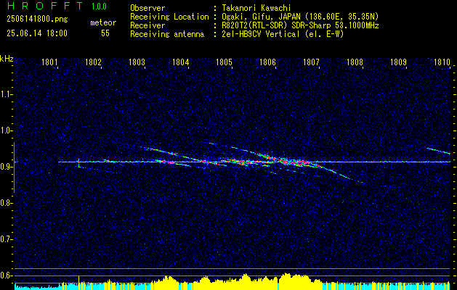
Task: Click frequency axis label 0.6
Action: [7, 275]
